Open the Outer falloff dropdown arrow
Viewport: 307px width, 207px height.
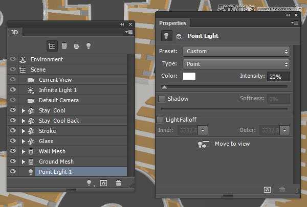click(x=284, y=130)
